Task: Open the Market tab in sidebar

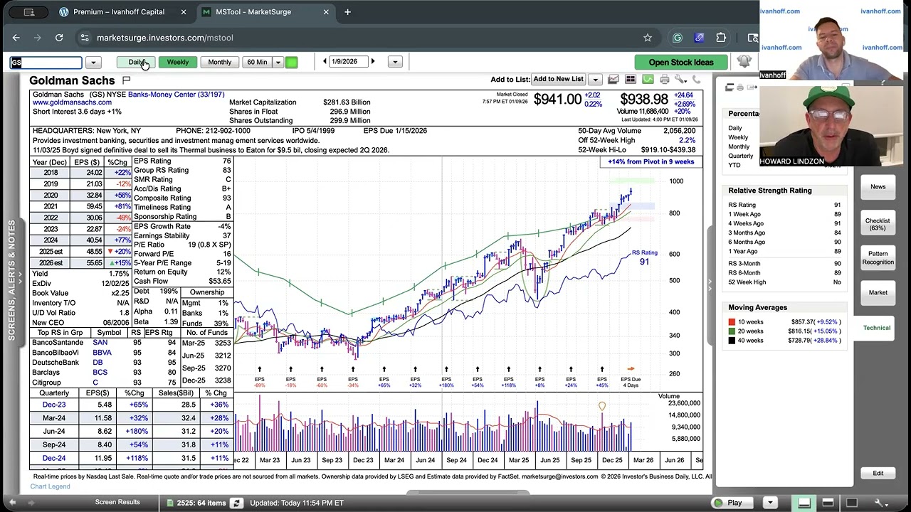Action: [878, 292]
